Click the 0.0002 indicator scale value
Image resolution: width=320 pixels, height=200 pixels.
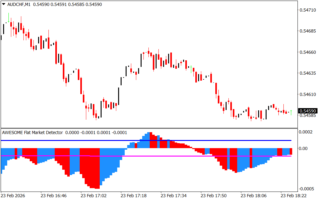pos(306,132)
